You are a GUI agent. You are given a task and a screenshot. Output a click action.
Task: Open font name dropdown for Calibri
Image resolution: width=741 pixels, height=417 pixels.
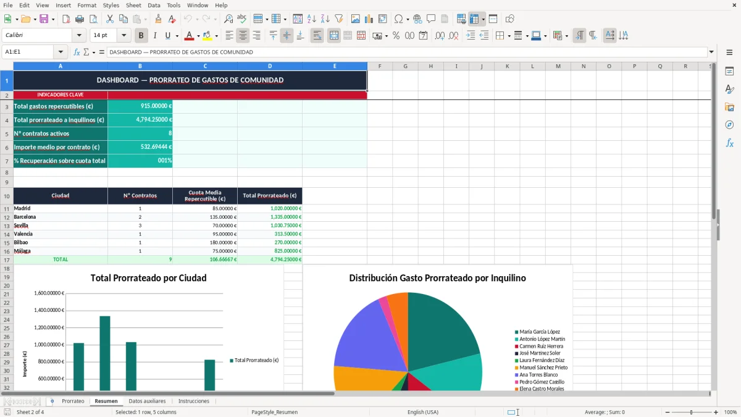coord(78,36)
